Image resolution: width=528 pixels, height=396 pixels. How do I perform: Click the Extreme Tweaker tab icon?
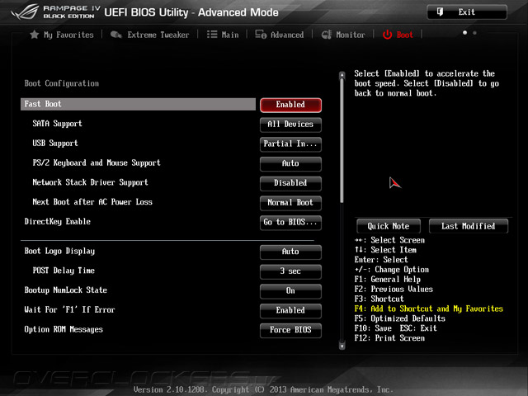click(115, 35)
